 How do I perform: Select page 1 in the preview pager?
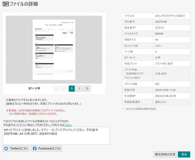coord(72,88)
